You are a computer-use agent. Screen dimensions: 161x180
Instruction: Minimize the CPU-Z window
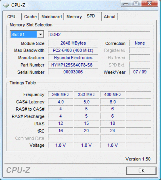pos(126,4)
